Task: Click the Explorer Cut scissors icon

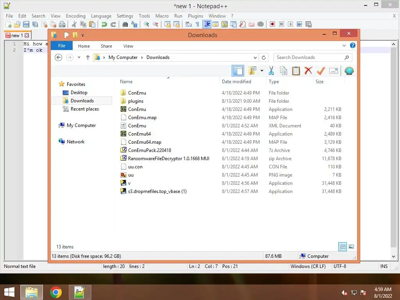Action: (271, 71)
